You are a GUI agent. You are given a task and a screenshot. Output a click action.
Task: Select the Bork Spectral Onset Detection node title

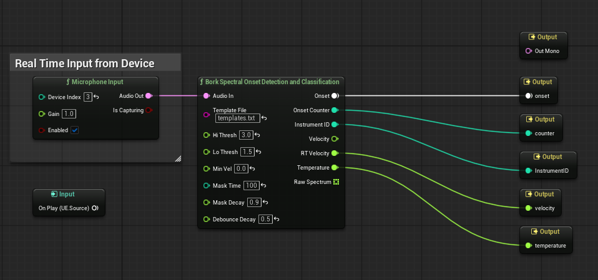click(x=271, y=82)
